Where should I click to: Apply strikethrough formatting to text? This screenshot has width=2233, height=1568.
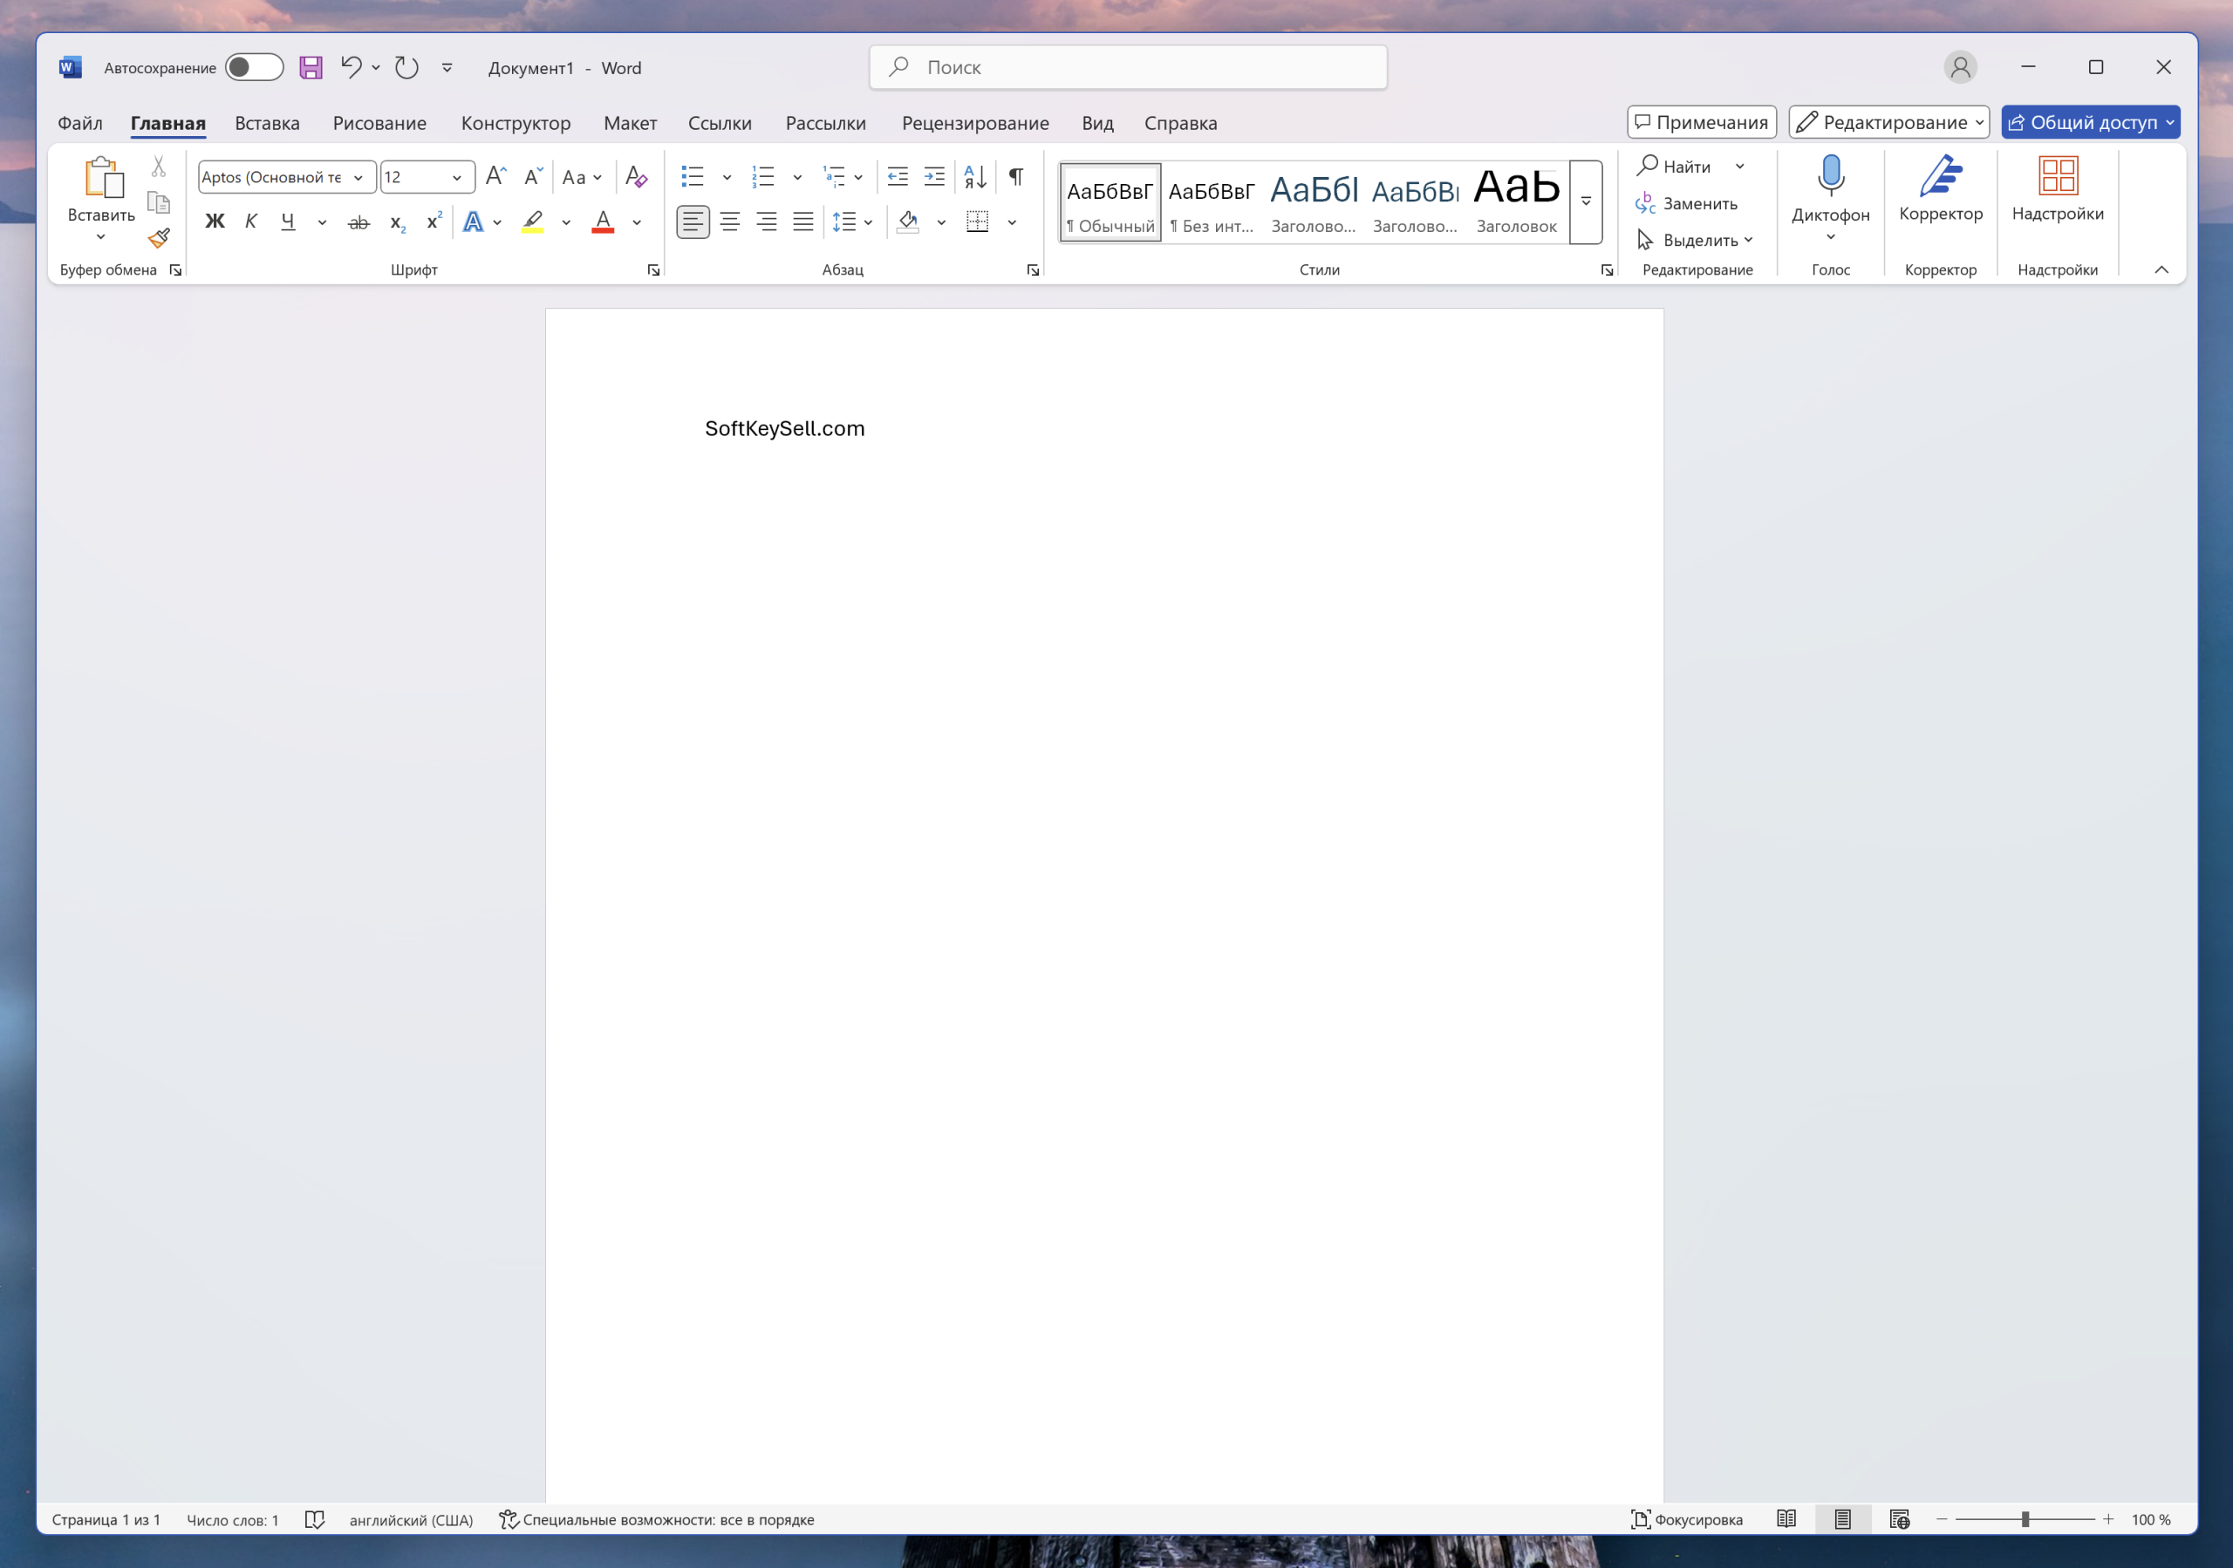[358, 222]
